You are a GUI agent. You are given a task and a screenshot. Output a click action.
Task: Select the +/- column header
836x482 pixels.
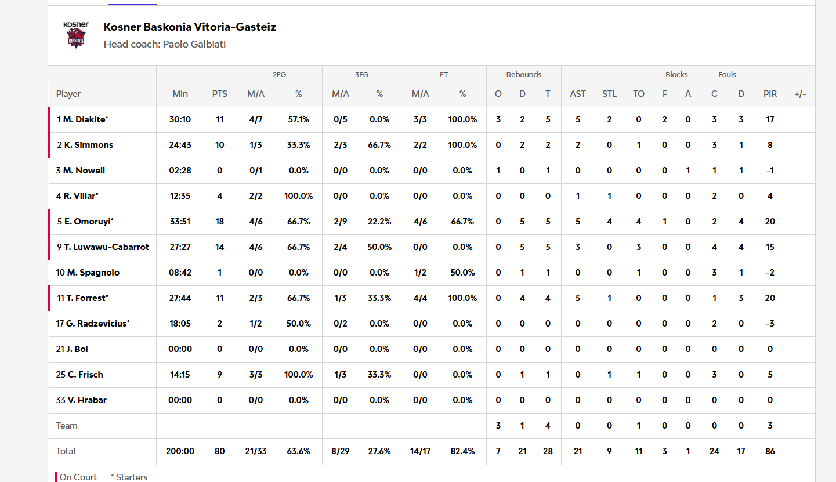coord(800,94)
